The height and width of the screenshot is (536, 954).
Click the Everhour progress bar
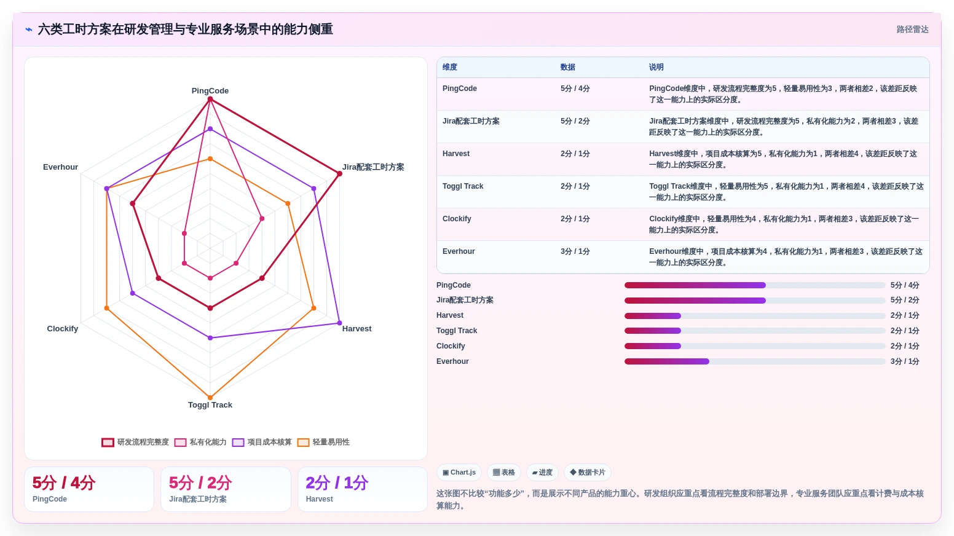[x=755, y=361]
